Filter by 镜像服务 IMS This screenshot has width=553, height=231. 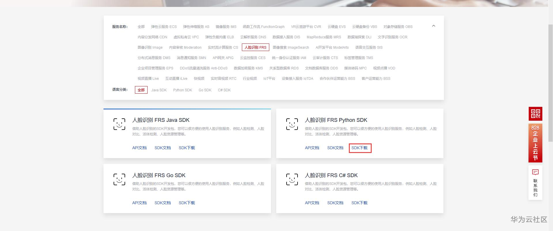226,27
